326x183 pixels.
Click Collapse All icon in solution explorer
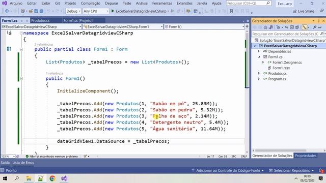click(x=292, y=27)
